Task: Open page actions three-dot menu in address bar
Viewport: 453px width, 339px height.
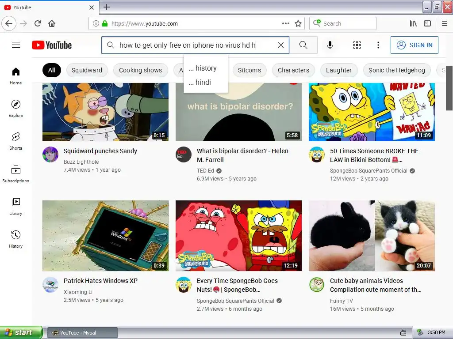Action: point(286,23)
